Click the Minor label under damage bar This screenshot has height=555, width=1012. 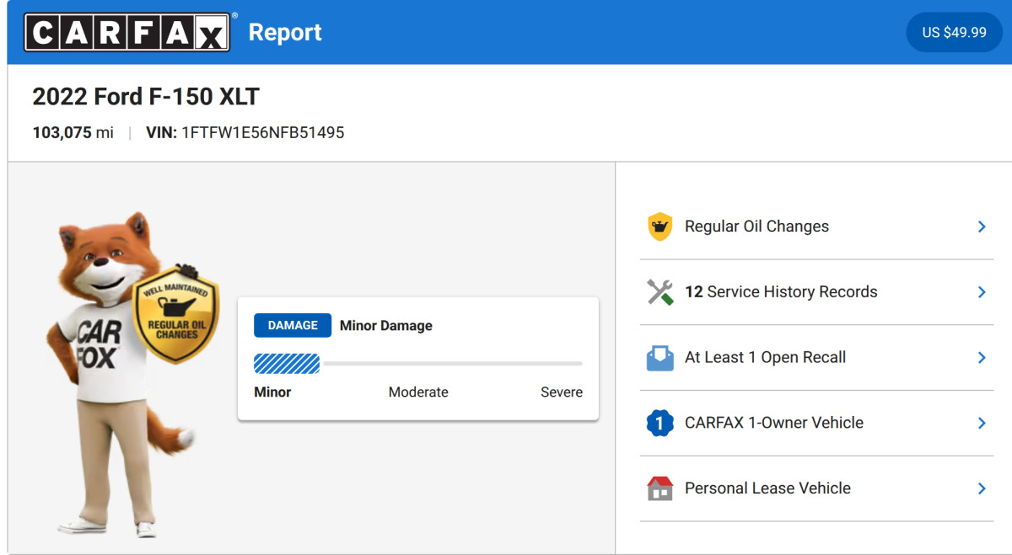click(272, 392)
